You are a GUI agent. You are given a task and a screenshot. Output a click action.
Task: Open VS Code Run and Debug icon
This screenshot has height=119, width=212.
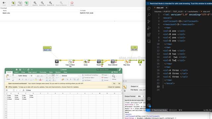(149, 28)
